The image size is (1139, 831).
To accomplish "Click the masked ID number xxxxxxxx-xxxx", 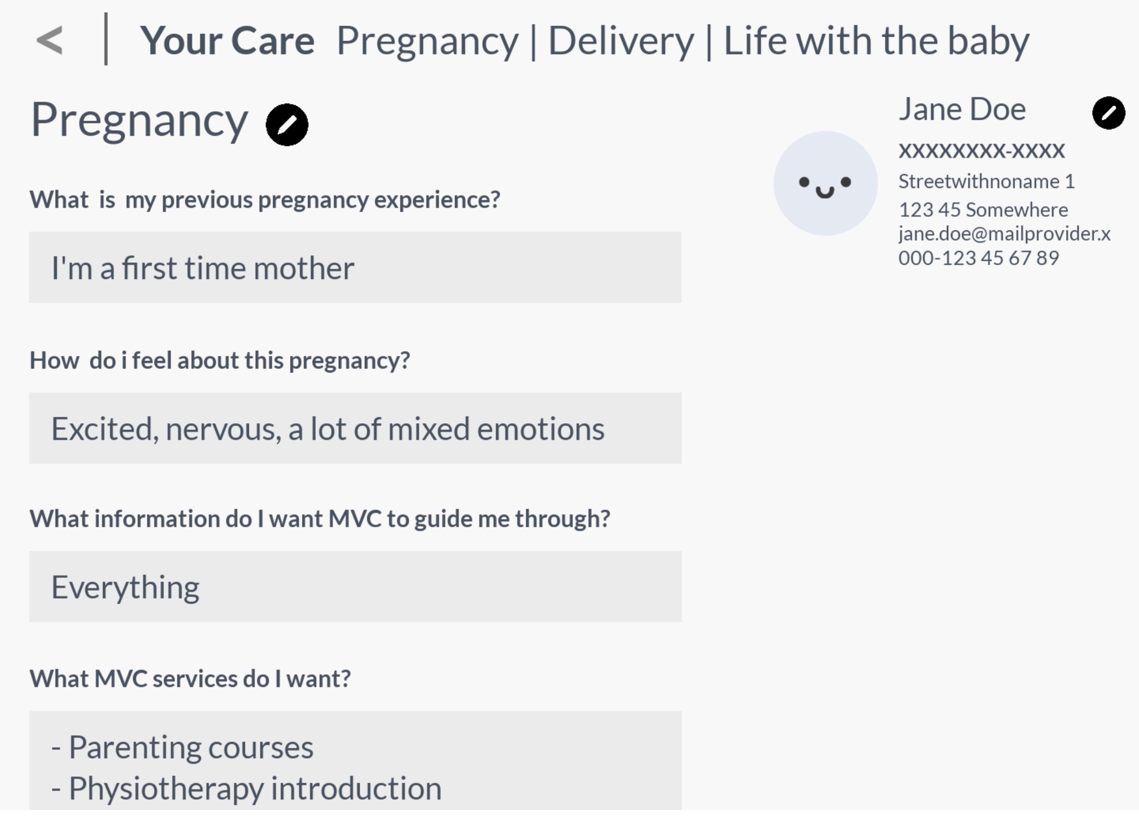I will coord(982,150).
